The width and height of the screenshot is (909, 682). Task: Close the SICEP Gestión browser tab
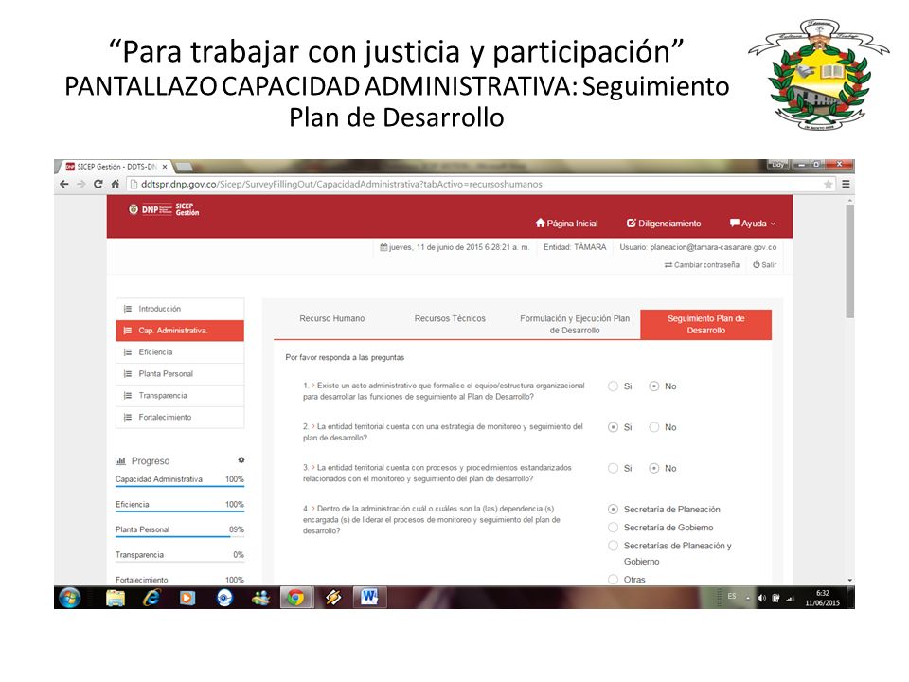pos(165,167)
